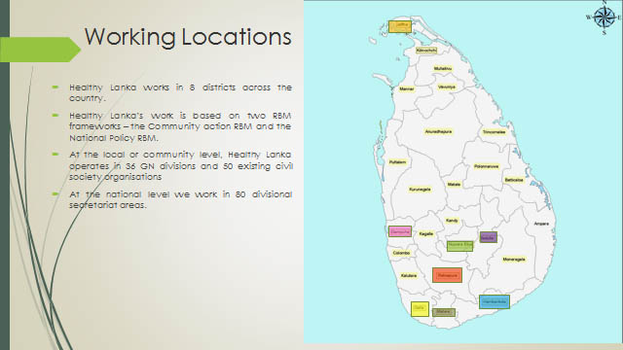Click the olive Matara district box
Image resolution: width=623 pixels, height=350 pixels.
point(444,313)
